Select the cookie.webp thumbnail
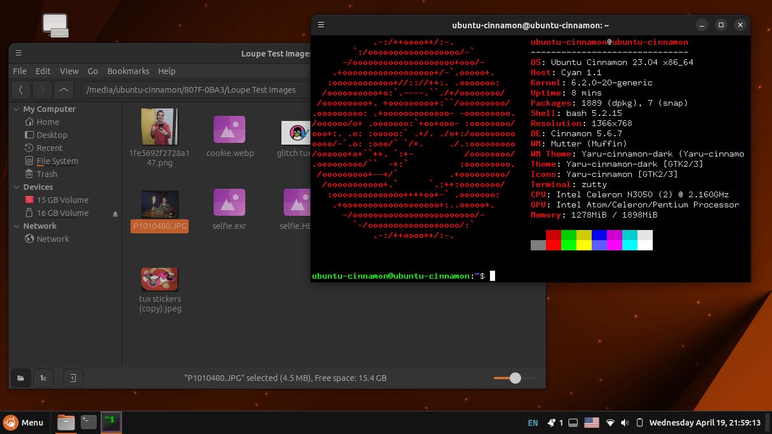The width and height of the screenshot is (772, 434). (x=229, y=130)
